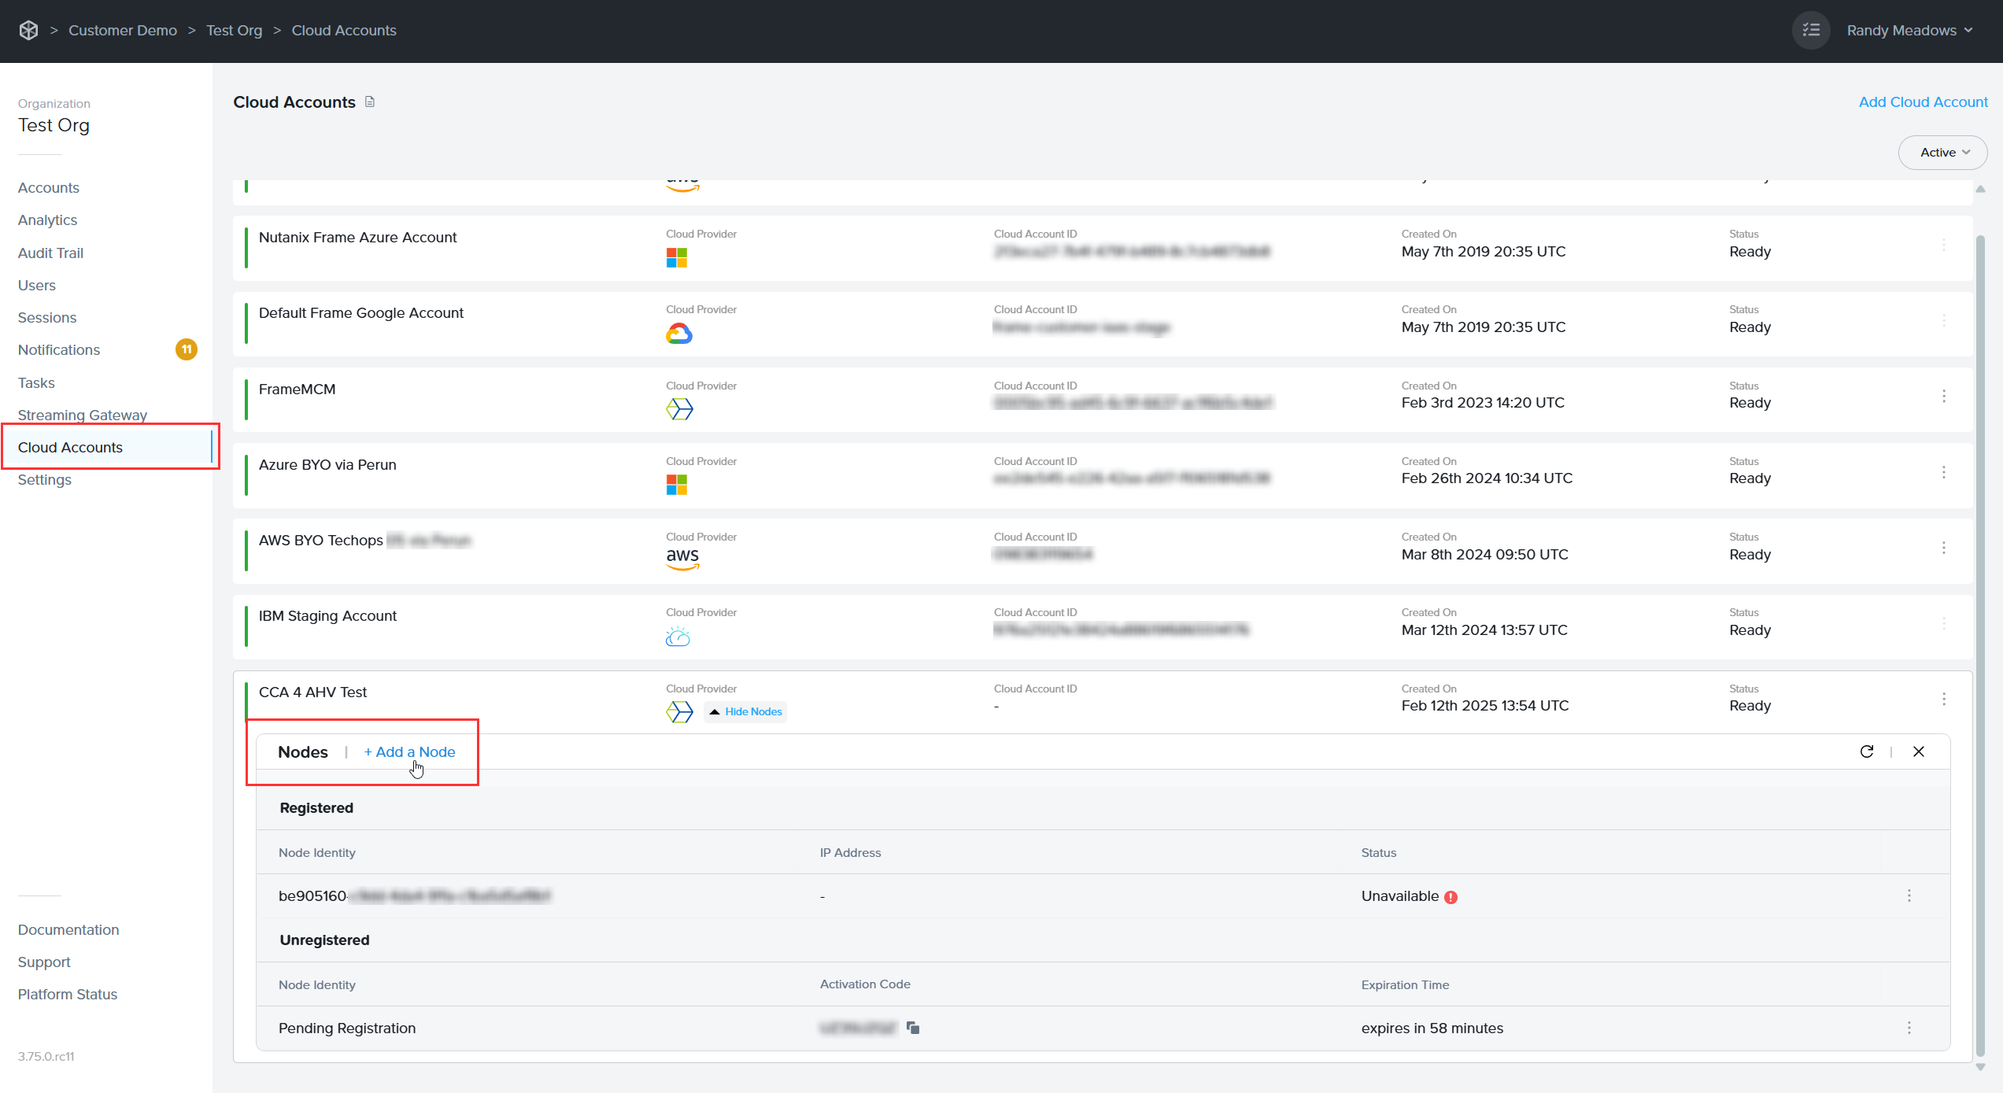Open kebab menu for FrameMCM account

point(1944,396)
